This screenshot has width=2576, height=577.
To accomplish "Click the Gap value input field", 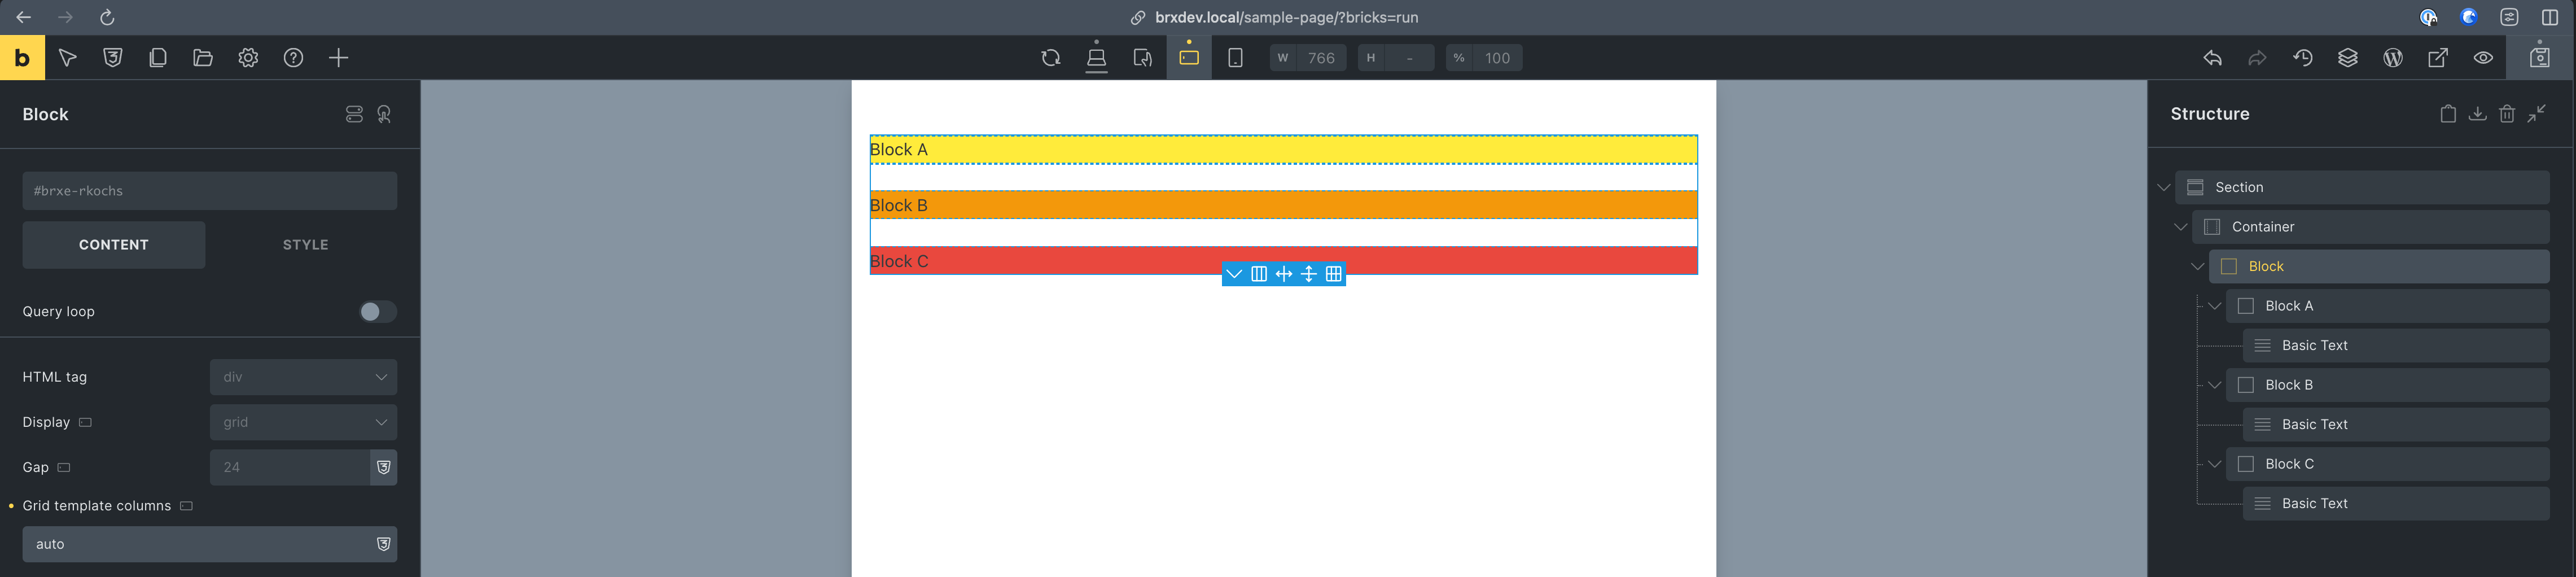I will click(289, 467).
